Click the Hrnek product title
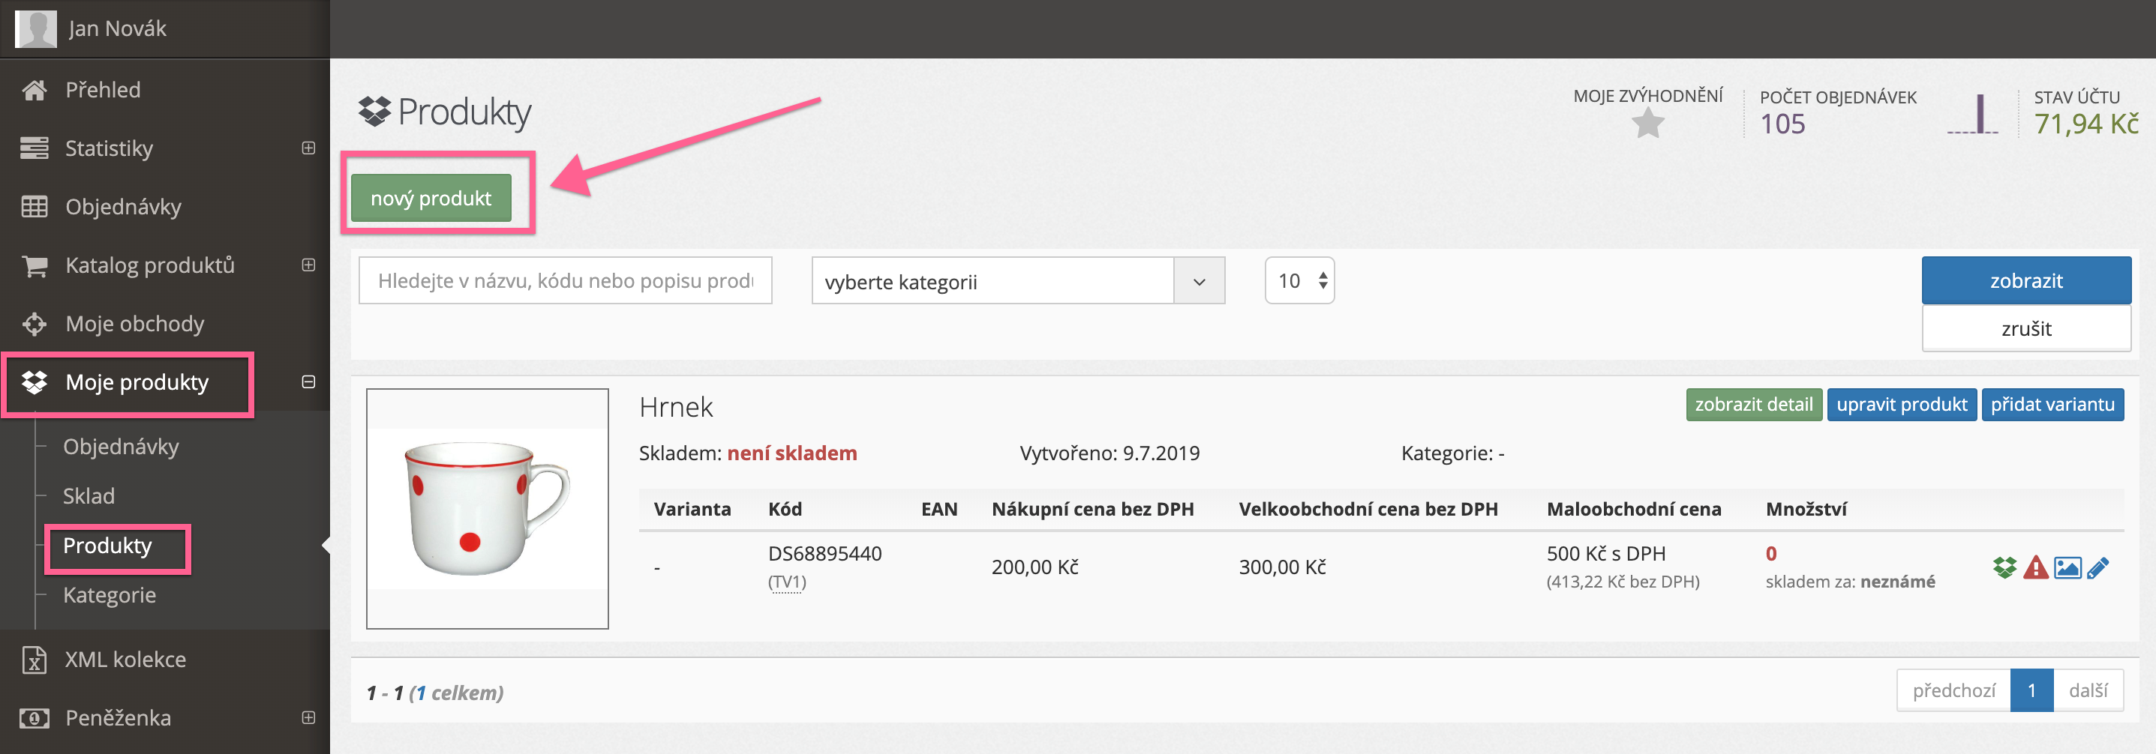Image resolution: width=2156 pixels, height=754 pixels. [x=675, y=407]
